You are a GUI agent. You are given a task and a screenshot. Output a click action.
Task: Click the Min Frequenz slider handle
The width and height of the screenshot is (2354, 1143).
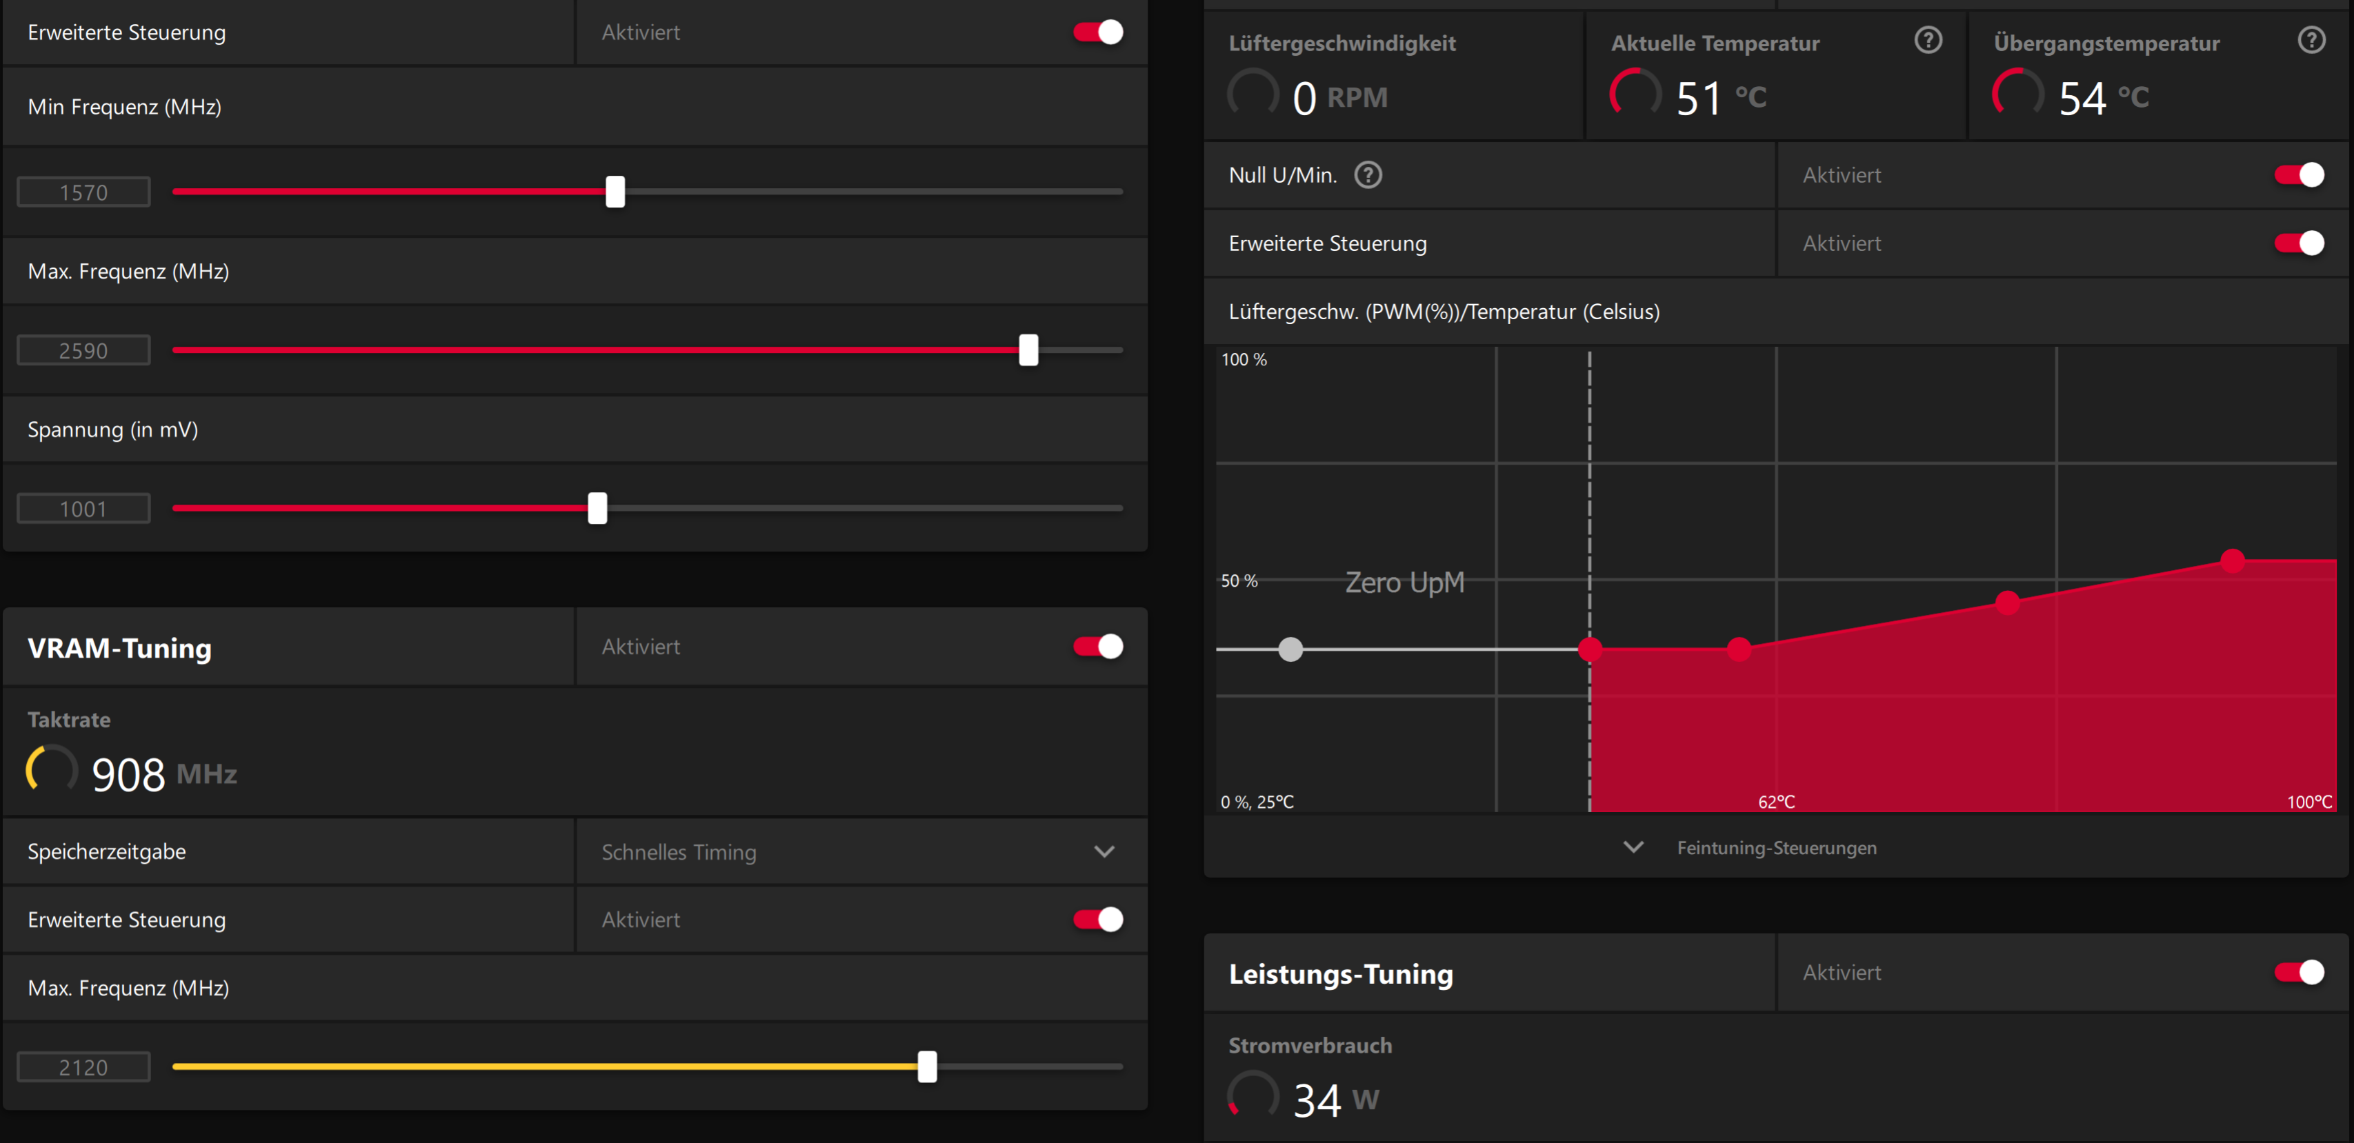(x=615, y=192)
